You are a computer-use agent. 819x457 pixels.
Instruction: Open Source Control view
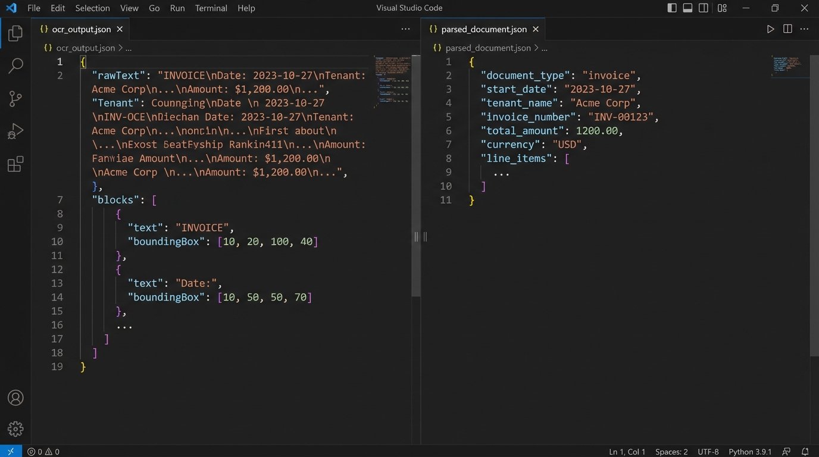coord(15,99)
